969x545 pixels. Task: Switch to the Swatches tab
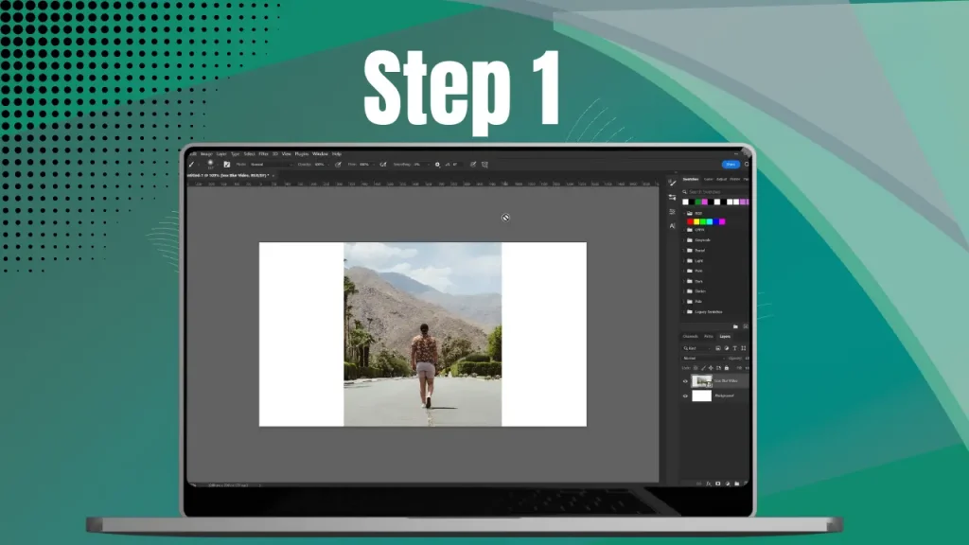pyautogui.click(x=690, y=179)
